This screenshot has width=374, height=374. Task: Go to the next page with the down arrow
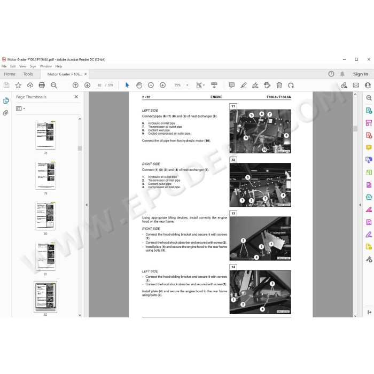87,85
